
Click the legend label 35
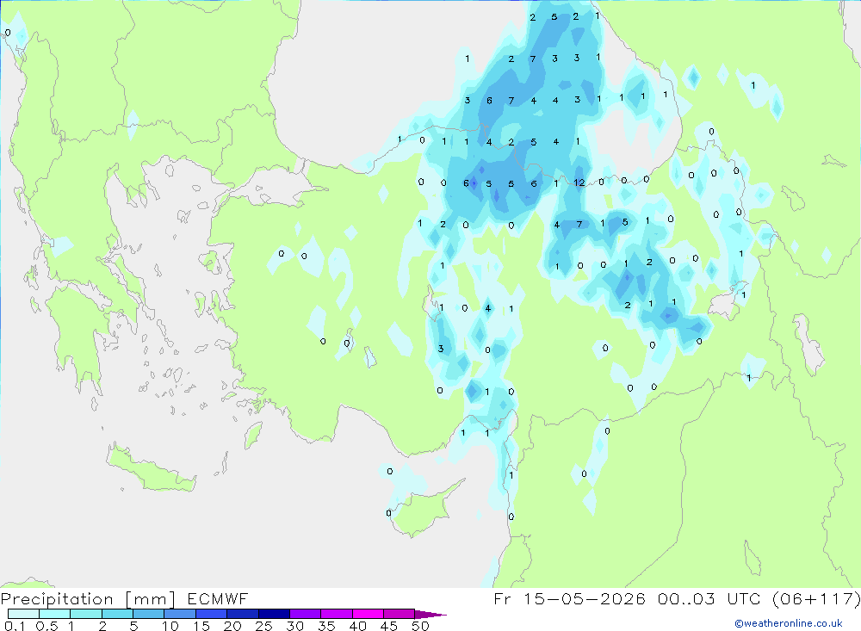326,626
